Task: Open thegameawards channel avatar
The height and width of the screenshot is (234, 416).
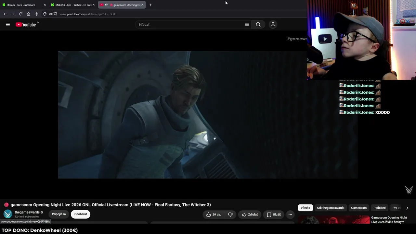Action: tap(8, 214)
